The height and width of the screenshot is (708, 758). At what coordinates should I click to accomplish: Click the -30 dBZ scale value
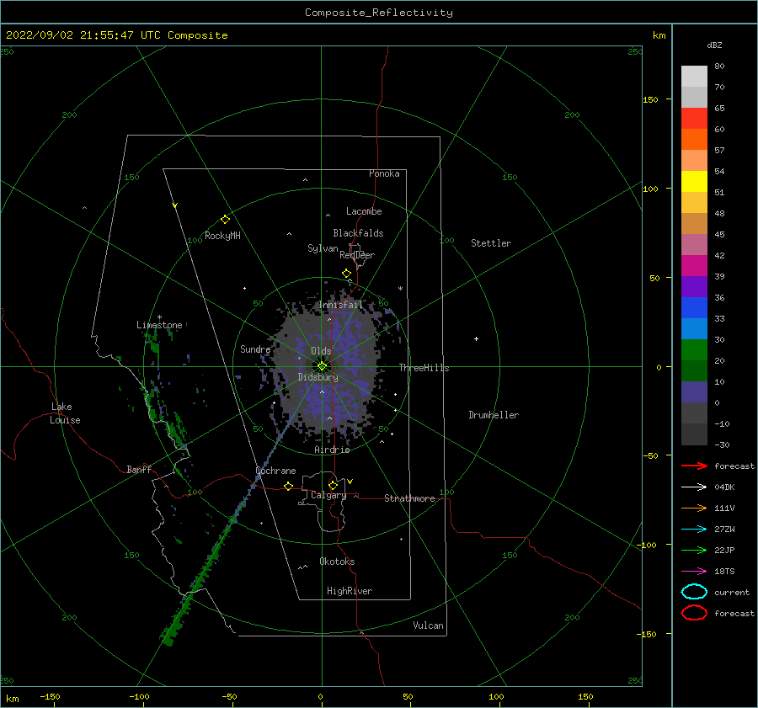pos(722,444)
